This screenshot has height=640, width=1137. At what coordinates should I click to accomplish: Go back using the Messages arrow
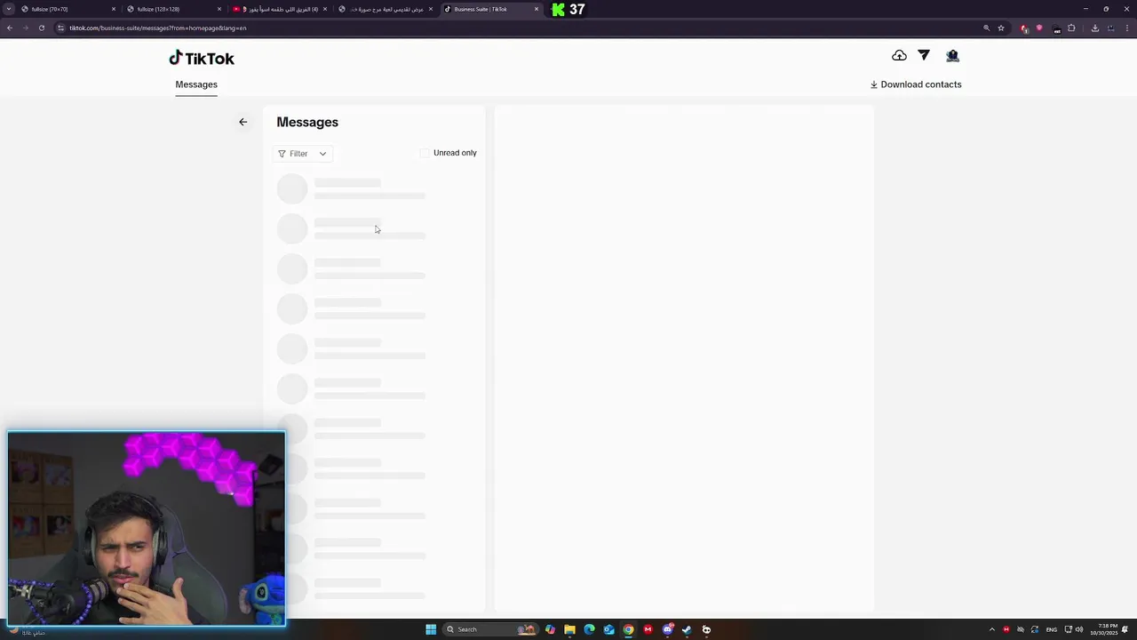[x=243, y=122]
